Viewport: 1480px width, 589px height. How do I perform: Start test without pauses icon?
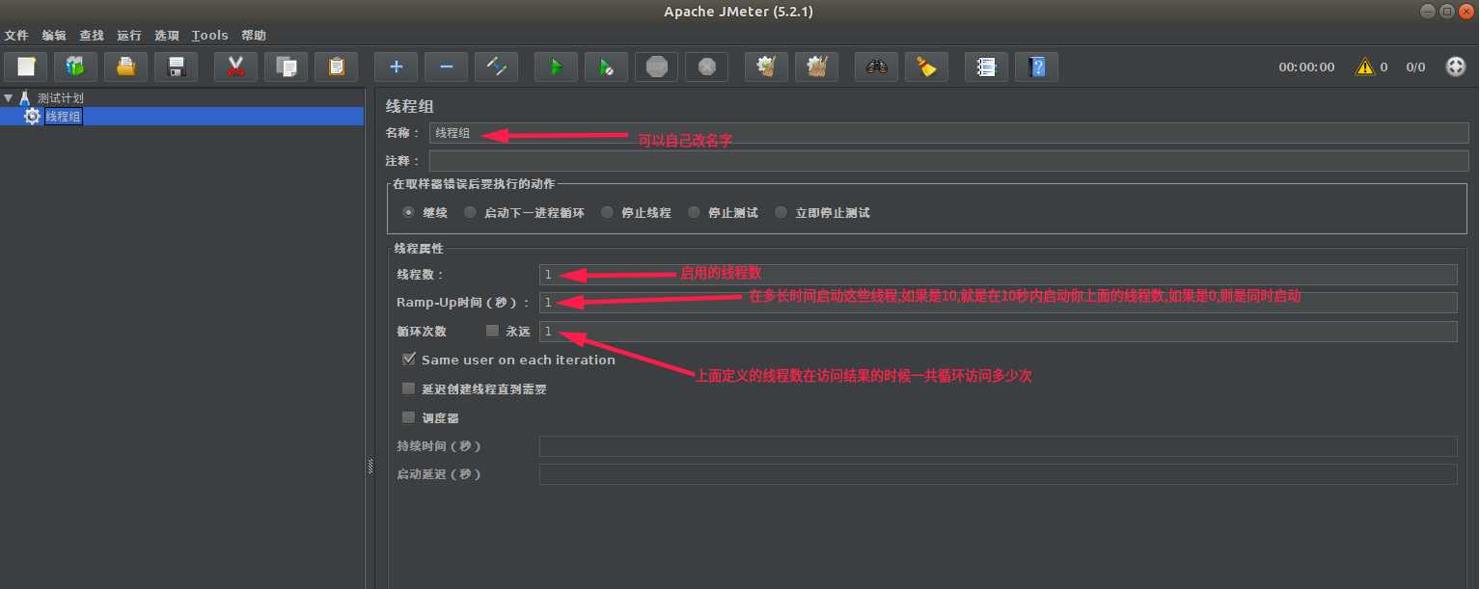tap(606, 67)
